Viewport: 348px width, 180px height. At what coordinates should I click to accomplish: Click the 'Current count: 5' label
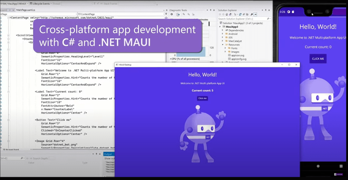coord(202,90)
